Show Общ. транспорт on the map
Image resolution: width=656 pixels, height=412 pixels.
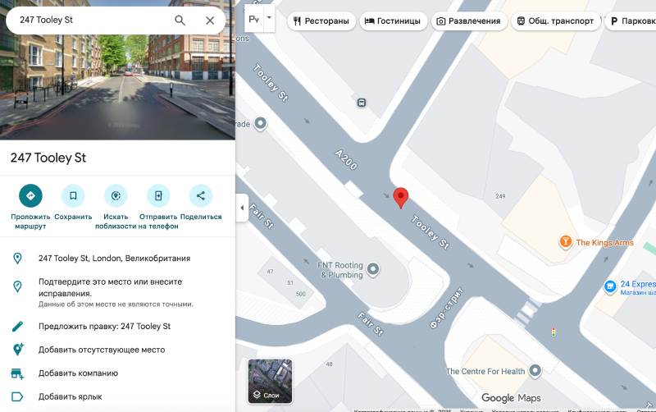(554, 21)
